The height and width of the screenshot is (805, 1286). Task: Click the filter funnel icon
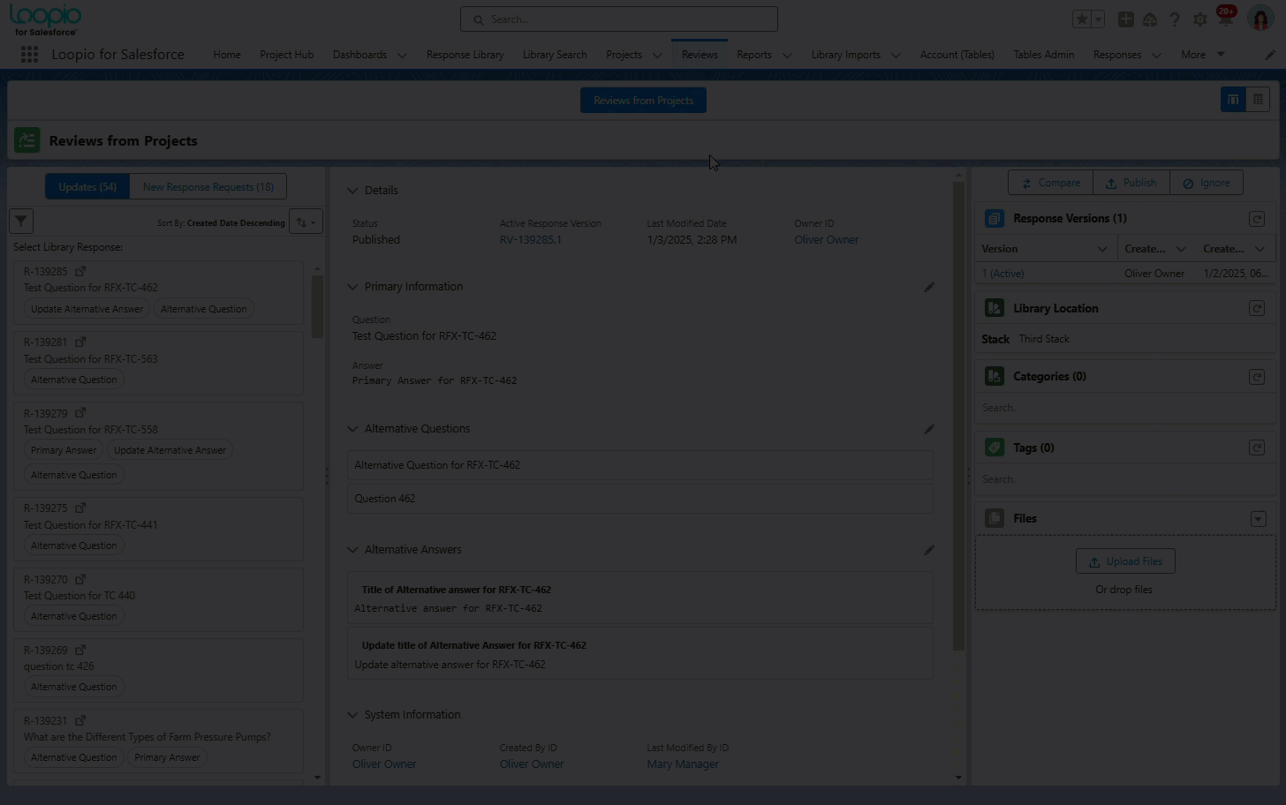point(21,222)
